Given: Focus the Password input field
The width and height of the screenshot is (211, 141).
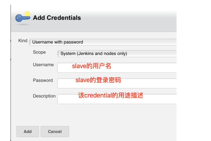Looking at the screenshot, I should pyautogui.click(x=117, y=83).
